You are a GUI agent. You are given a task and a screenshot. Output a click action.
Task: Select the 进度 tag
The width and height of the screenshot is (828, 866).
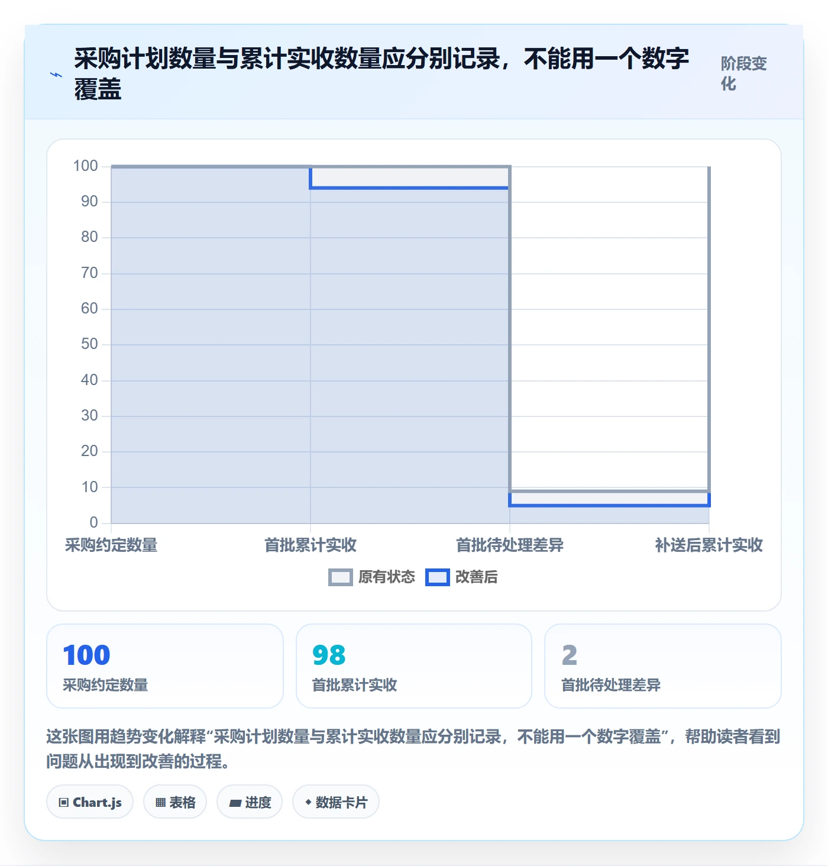250,802
